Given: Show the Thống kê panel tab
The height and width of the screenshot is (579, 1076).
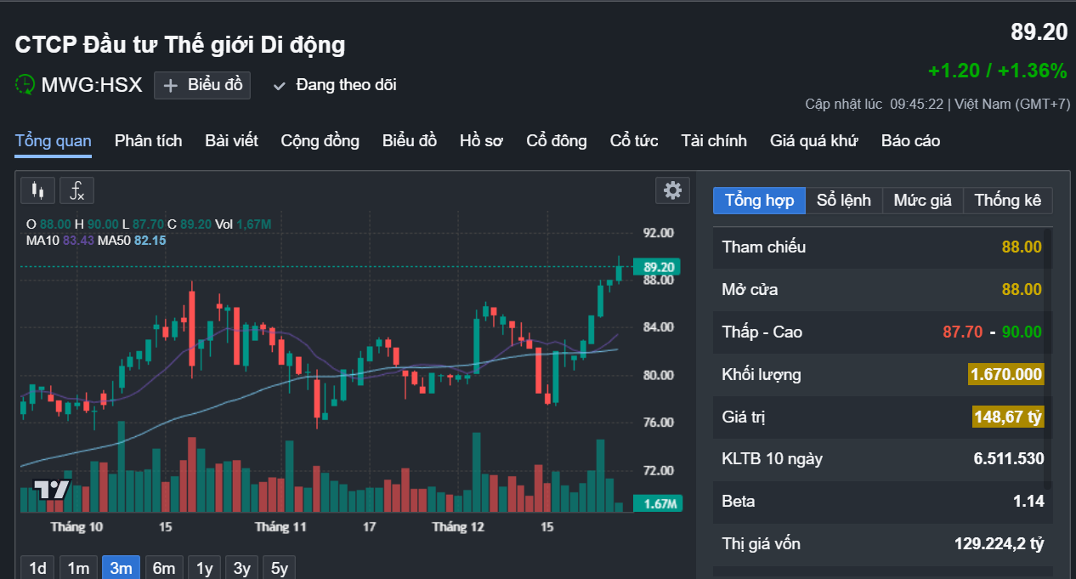Looking at the screenshot, I should coord(1007,201).
